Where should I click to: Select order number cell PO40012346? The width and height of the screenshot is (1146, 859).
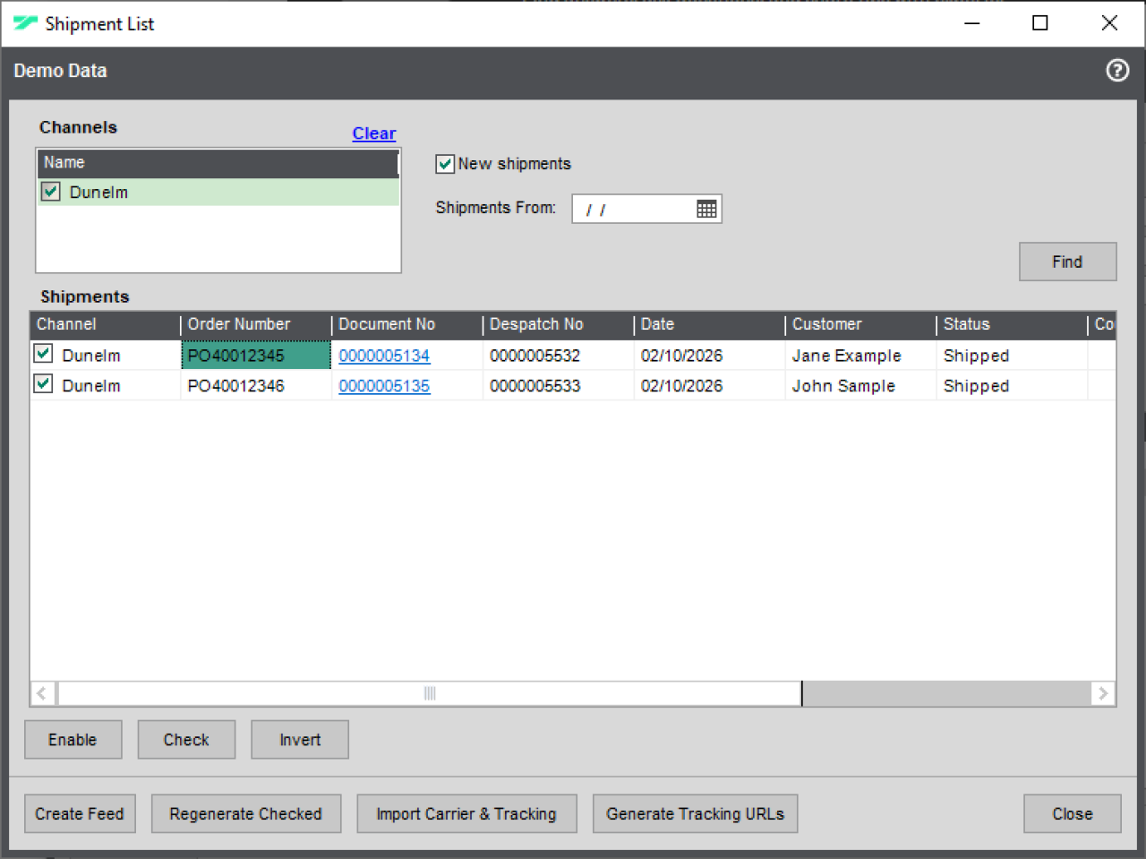click(x=255, y=386)
